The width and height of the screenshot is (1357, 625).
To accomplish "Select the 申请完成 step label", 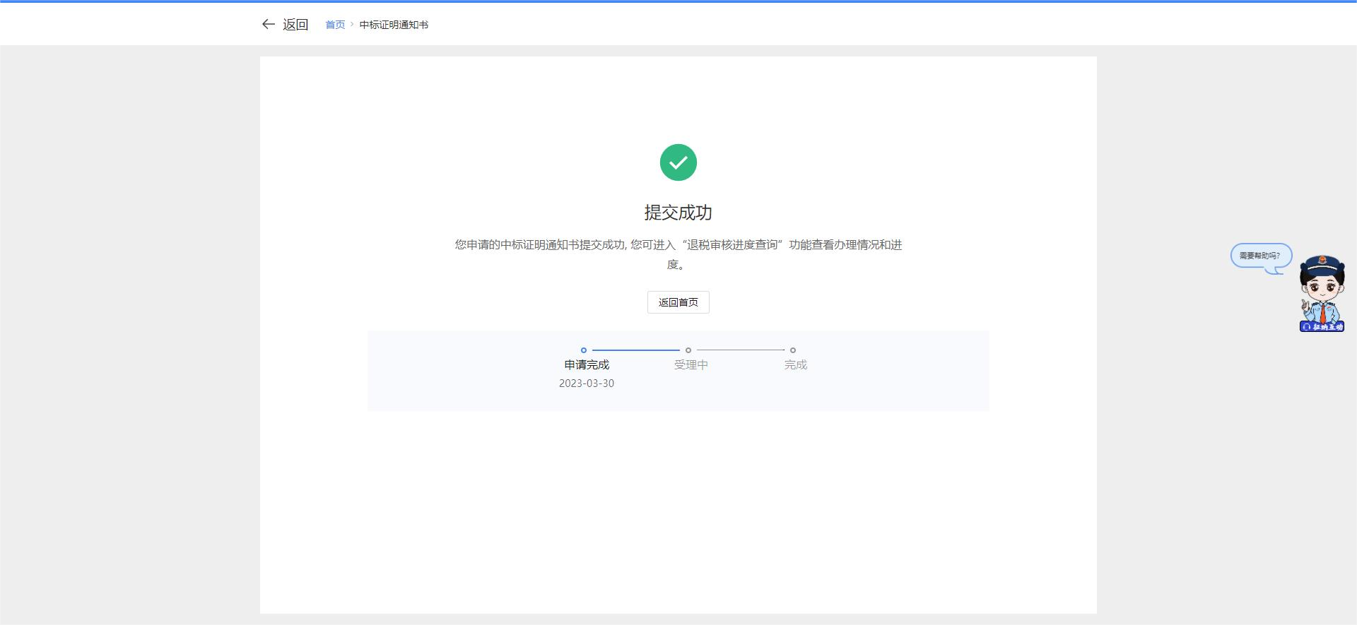I will (587, 365).
